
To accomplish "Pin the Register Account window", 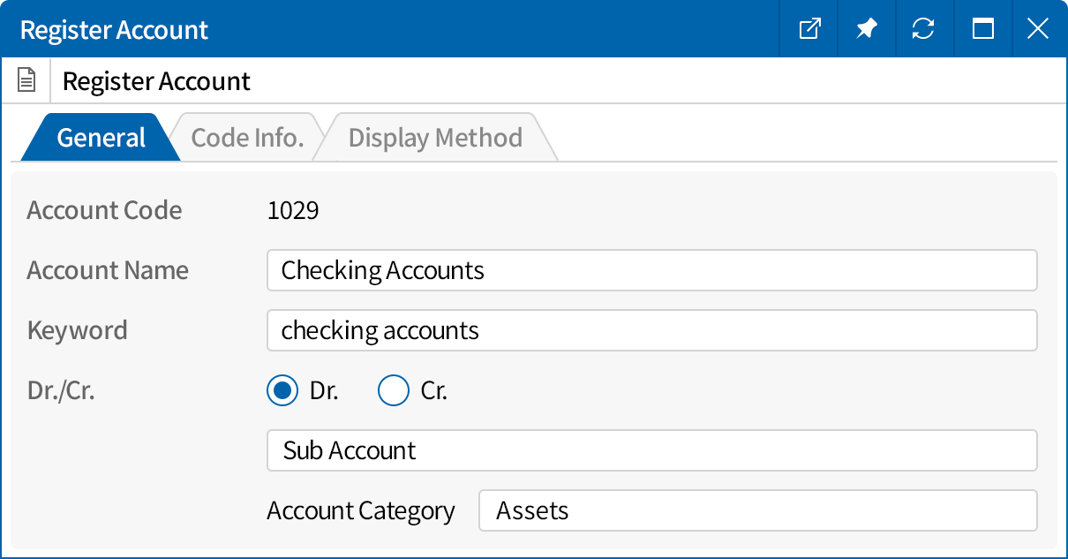I will (866, 28).
